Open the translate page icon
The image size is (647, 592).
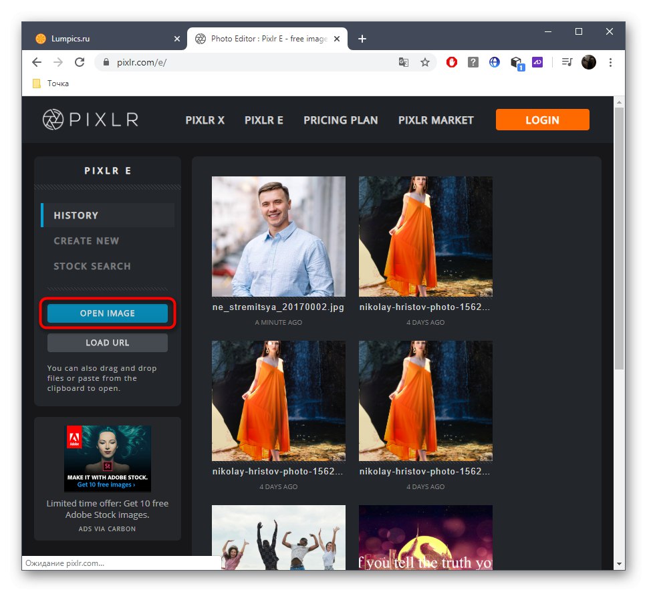404,62
